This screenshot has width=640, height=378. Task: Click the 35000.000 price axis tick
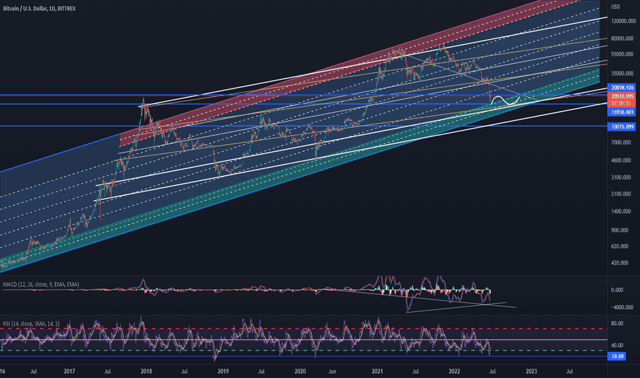(x=624, y=74)
